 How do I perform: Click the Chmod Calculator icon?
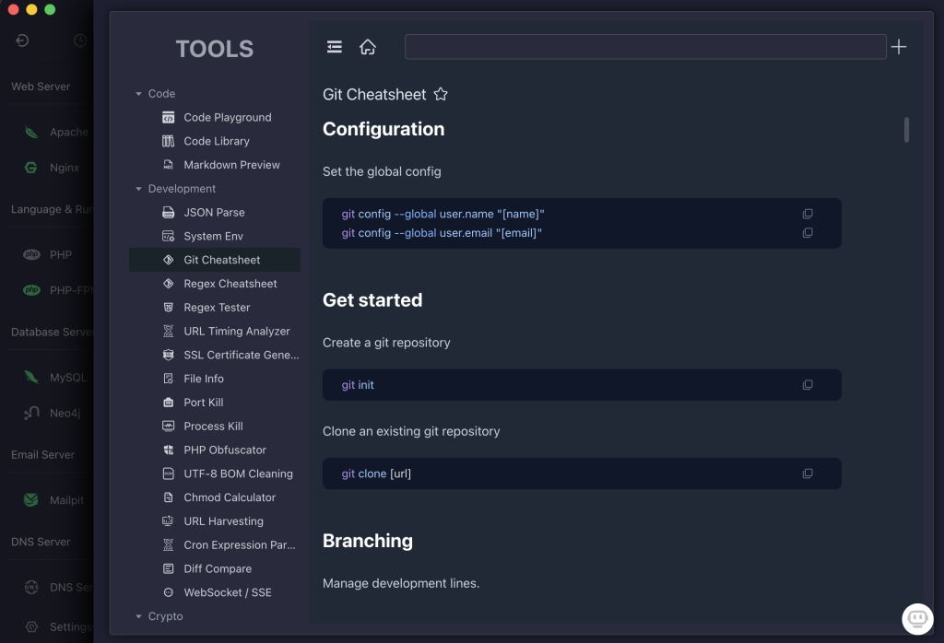point(169,497)
